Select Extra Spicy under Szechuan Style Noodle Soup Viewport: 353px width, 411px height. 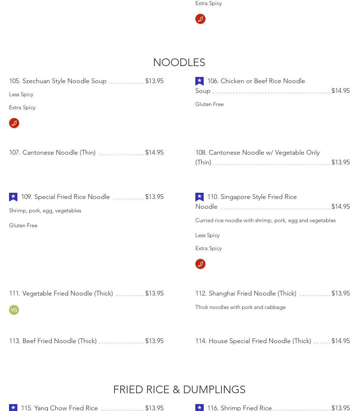(x=22, y=107)
